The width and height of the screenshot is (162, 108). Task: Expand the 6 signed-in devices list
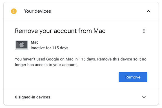click(144, 97)
